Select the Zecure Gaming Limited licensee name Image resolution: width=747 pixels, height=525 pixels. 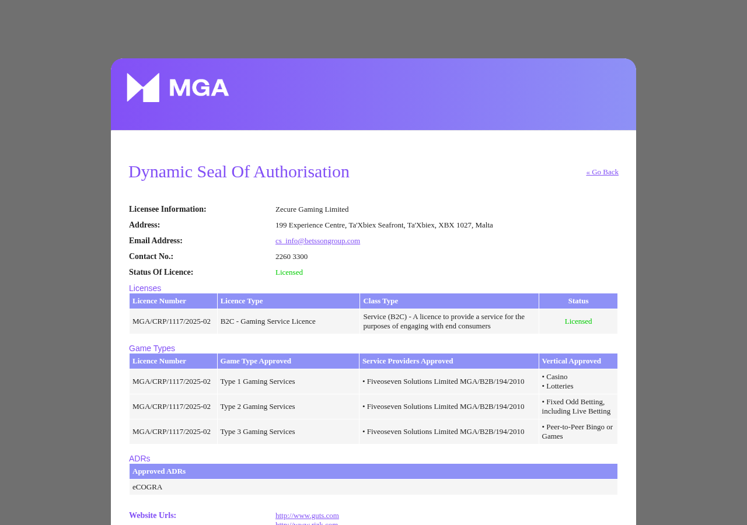coord(312,209)
